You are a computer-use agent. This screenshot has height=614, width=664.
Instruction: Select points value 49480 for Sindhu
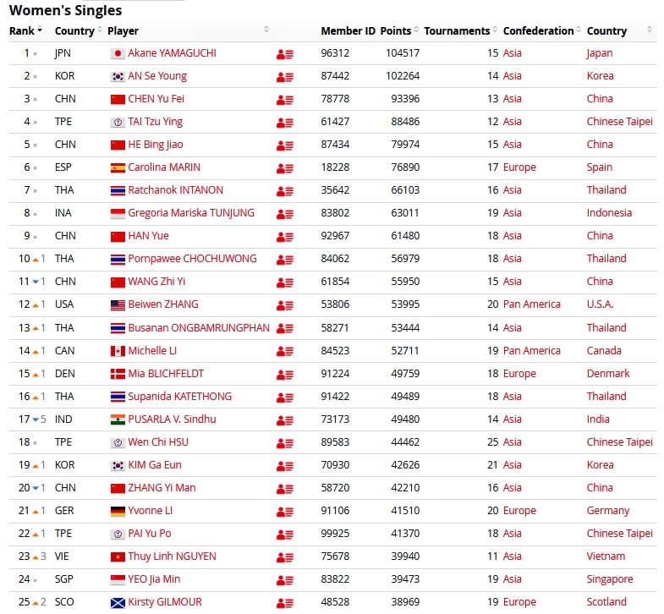tap(405, 419)
